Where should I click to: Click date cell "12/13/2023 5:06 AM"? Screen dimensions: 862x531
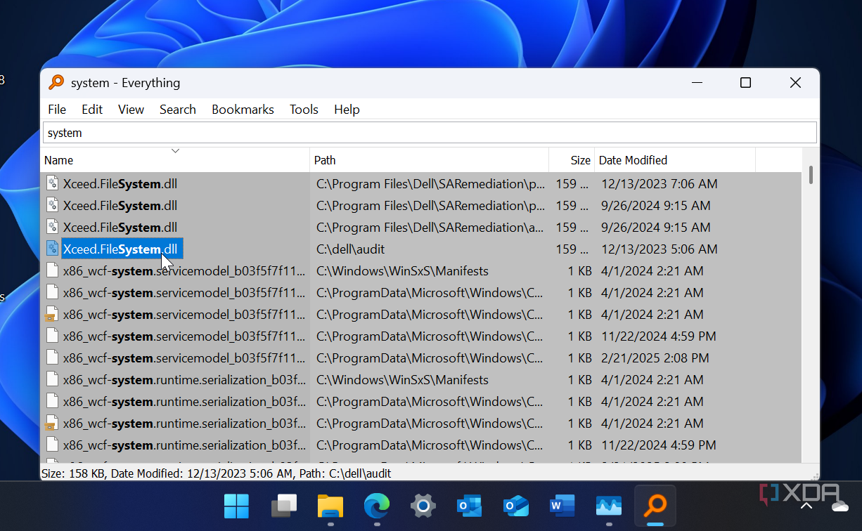tap(659, 249)
